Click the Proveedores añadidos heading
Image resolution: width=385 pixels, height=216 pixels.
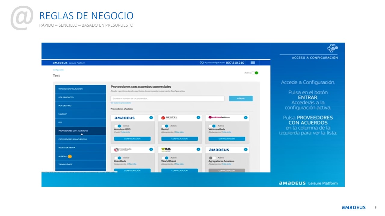122,109
